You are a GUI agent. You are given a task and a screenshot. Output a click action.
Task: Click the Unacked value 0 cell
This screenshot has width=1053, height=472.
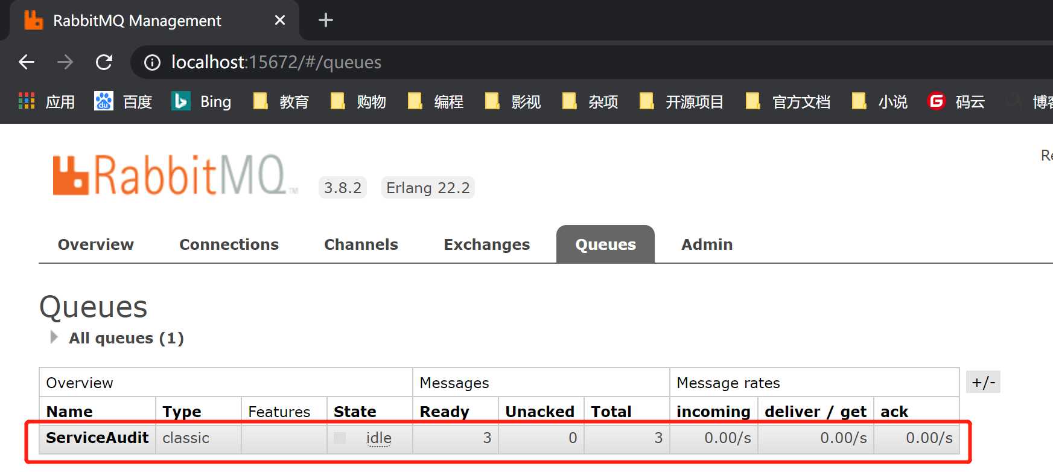541,438
